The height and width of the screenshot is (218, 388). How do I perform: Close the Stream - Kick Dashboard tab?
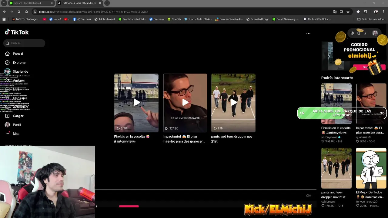point(52,3)
